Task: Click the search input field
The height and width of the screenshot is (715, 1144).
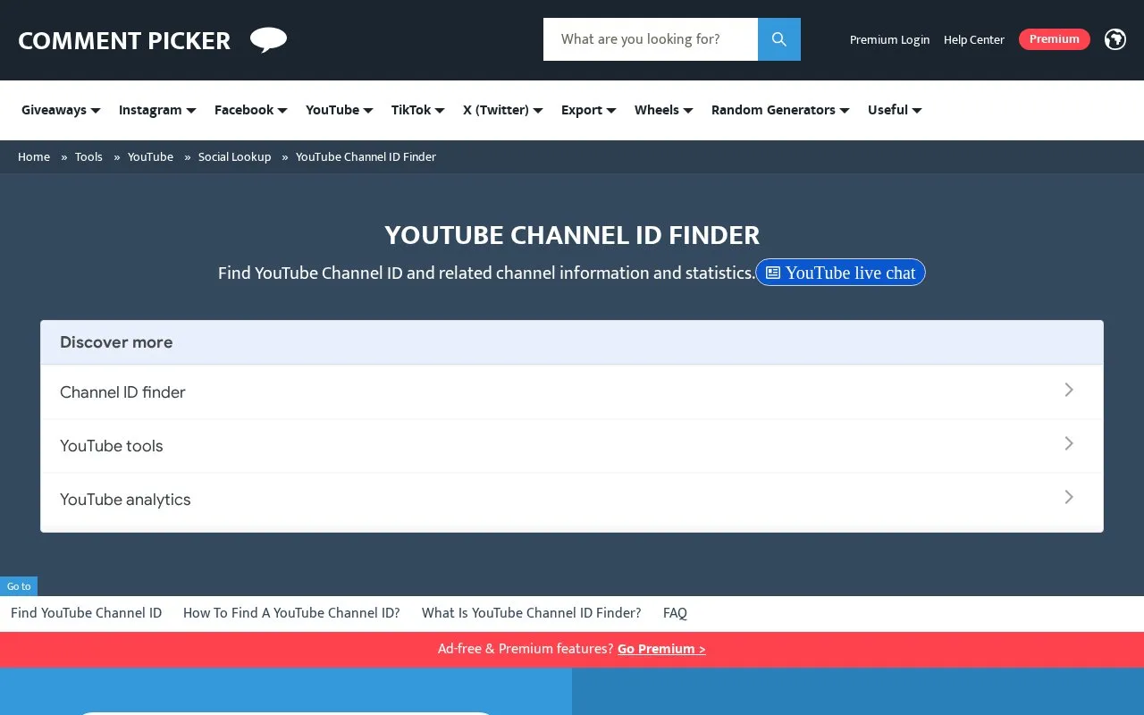Action: click(651, 39)
